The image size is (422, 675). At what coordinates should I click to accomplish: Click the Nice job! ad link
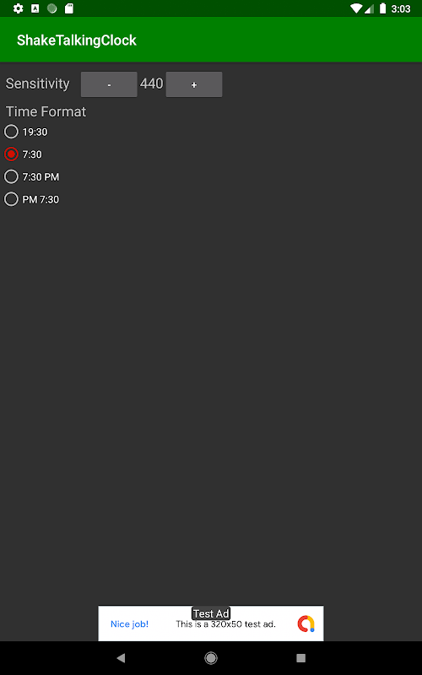(x=130, y=624)
